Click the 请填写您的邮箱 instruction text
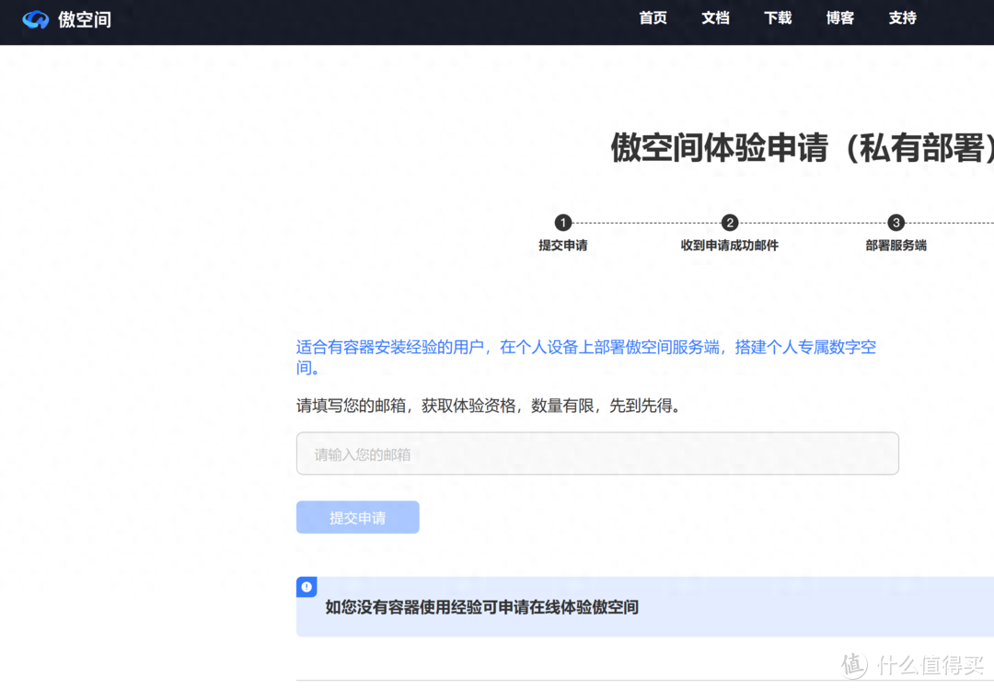The image size is (994, 689). click(x=488, y=406)
